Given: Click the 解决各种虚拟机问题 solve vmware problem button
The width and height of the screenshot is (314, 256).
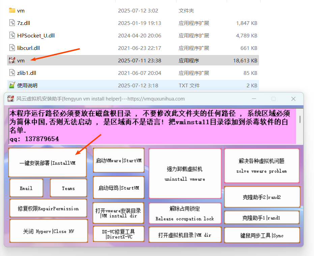Looking at the screenshot, I should (x=261, y=166).
